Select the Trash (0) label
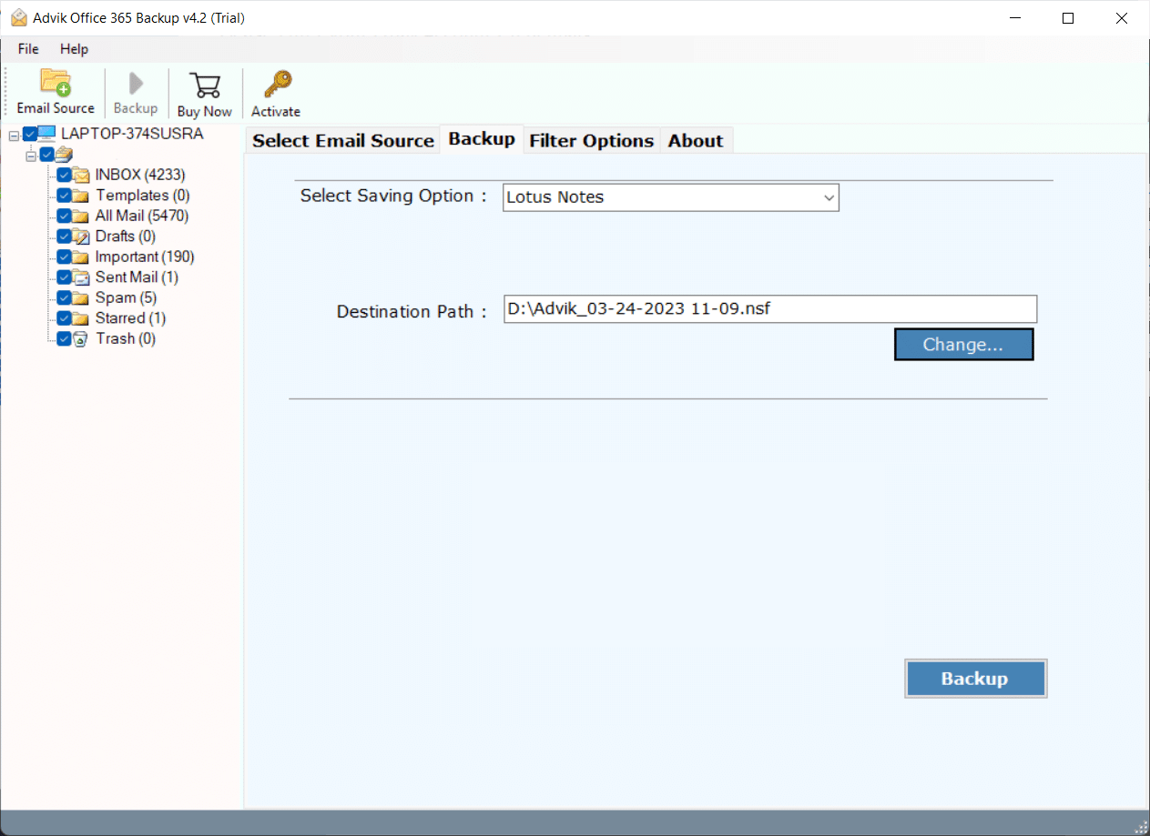1150x836 pixels. point(126,338)
